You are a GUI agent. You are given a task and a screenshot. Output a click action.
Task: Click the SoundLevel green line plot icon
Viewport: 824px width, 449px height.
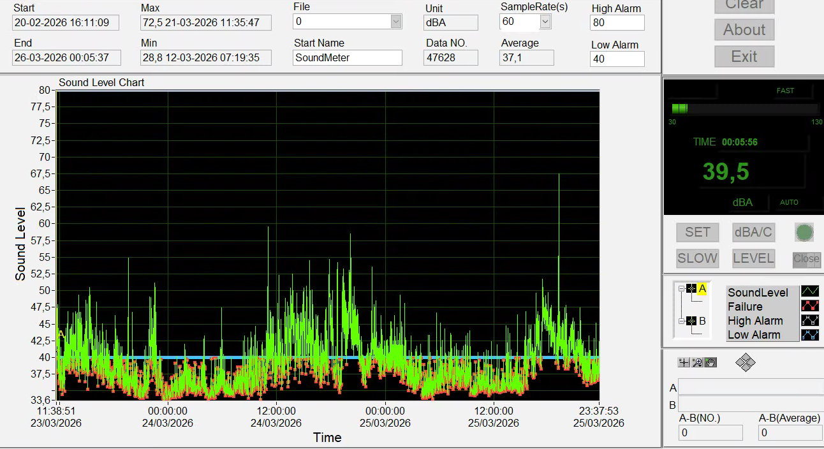[810, 292]
